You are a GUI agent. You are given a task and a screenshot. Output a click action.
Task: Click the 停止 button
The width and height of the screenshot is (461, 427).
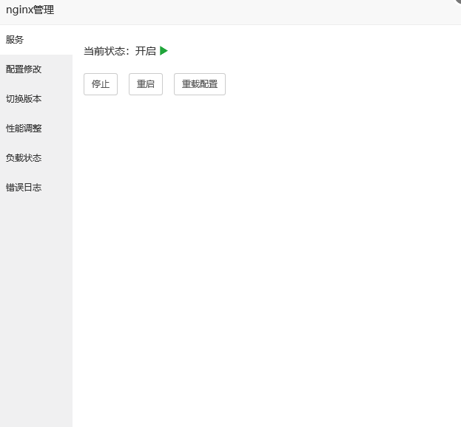(x=101, y=84)
